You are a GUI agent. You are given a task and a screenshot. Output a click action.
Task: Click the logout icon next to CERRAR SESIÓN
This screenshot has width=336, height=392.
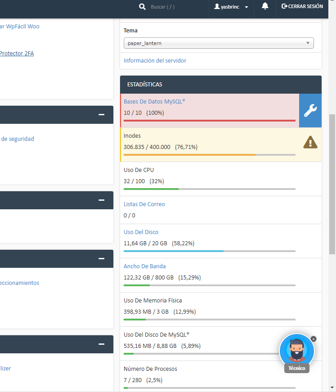284,6
